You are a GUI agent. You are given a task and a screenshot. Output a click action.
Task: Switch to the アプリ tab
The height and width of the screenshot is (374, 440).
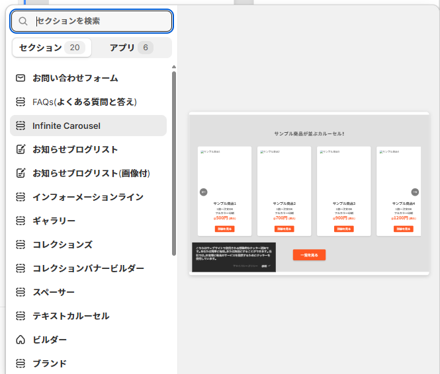[x=131, y=48]
